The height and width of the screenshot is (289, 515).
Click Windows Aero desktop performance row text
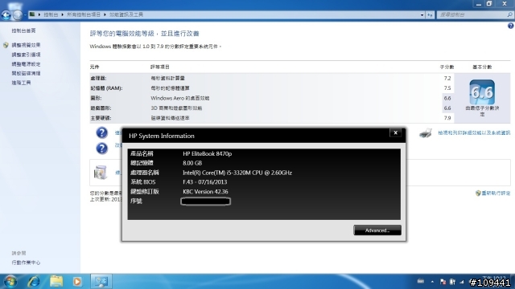point(180,98)
